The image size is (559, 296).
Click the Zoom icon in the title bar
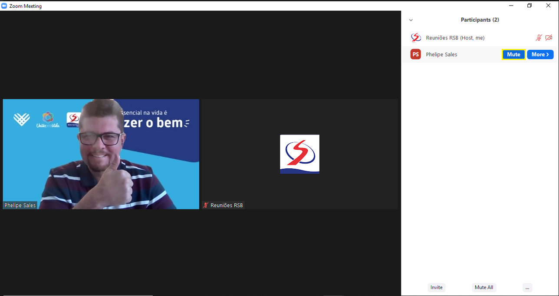click(x=4, y=6)
